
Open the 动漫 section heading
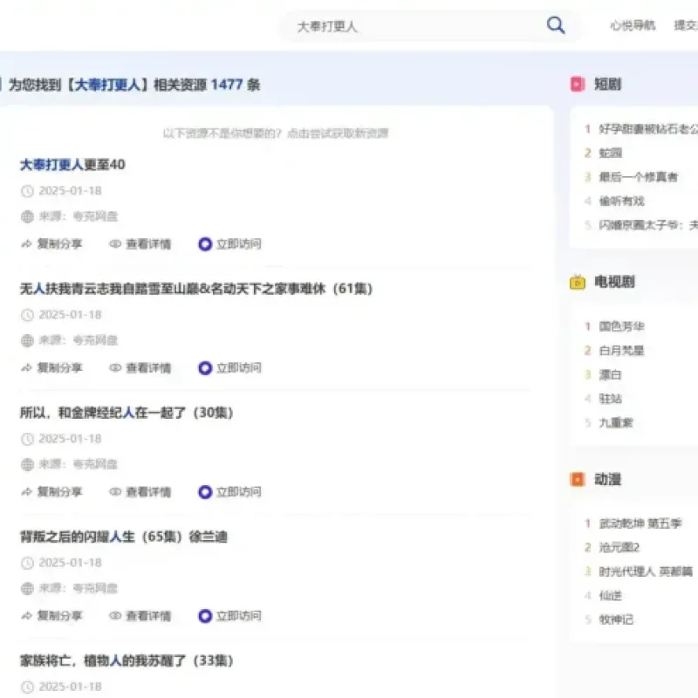[607, 479]
